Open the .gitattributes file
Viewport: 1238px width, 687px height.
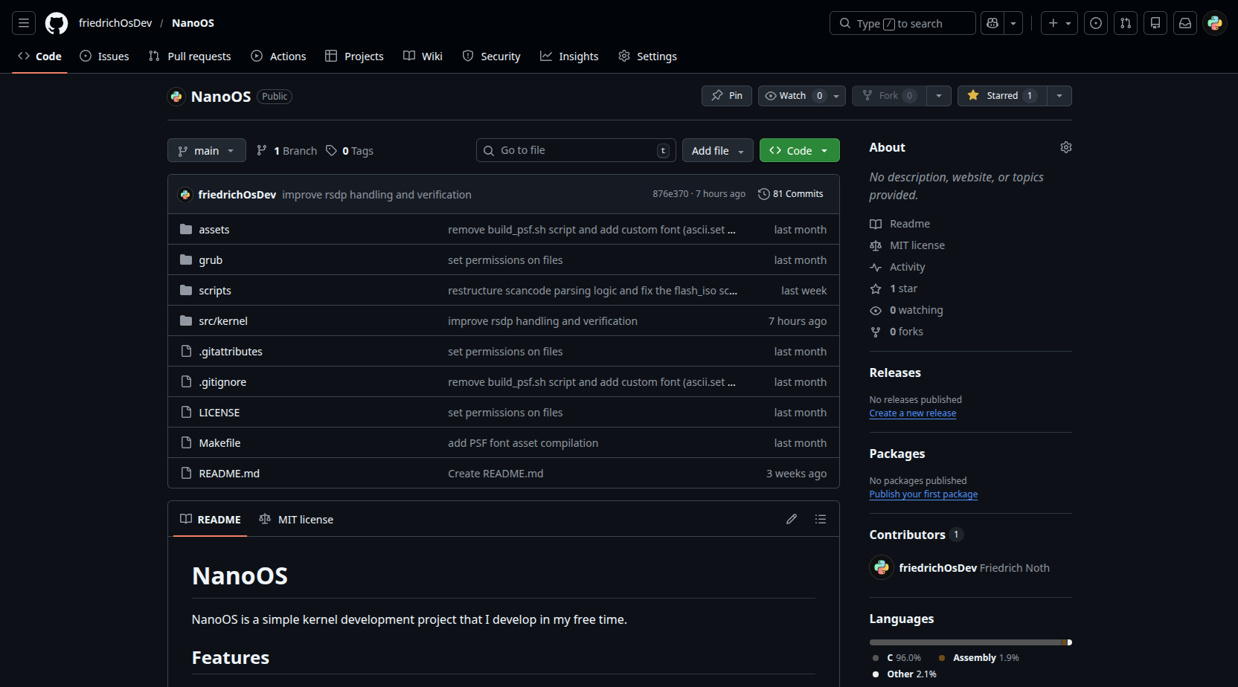(231, 352)
